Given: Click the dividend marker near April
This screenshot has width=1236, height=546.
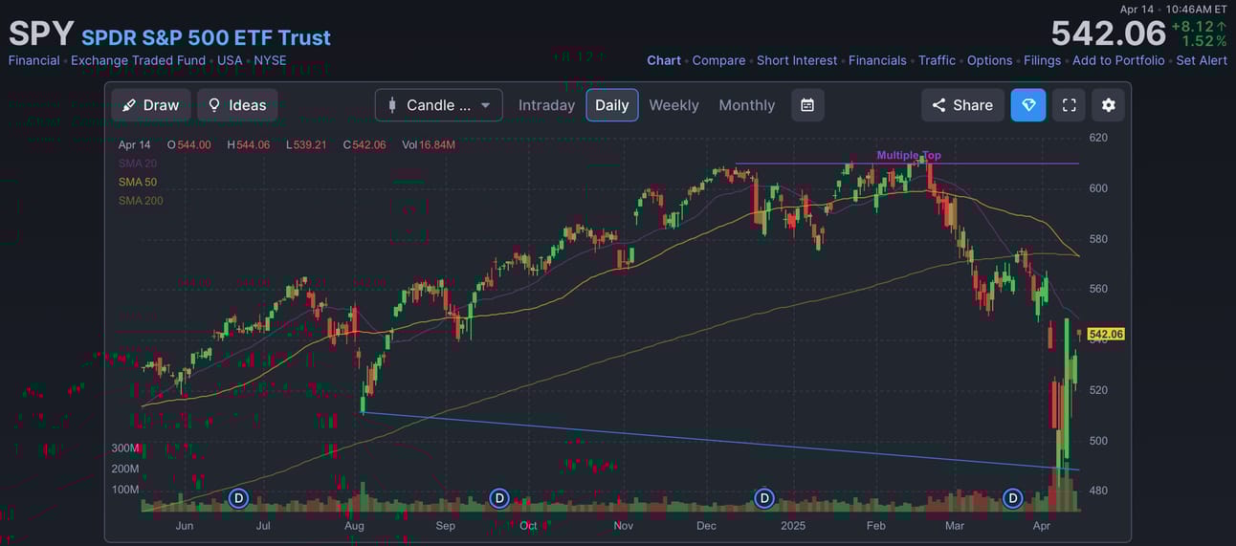Looking at the screenshot, I should point(1012,498).
